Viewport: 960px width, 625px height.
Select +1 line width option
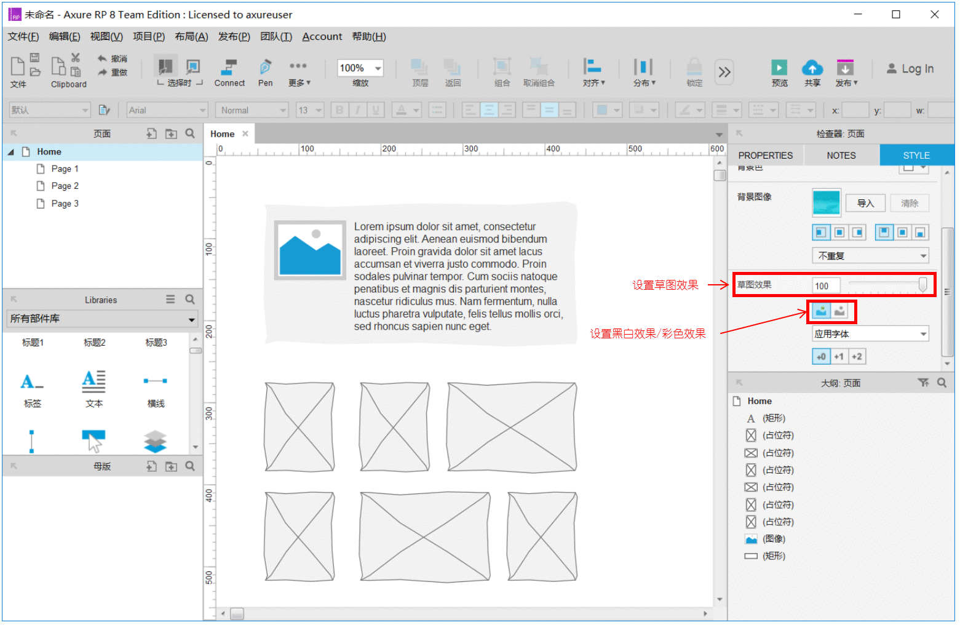tap(839, 356)
